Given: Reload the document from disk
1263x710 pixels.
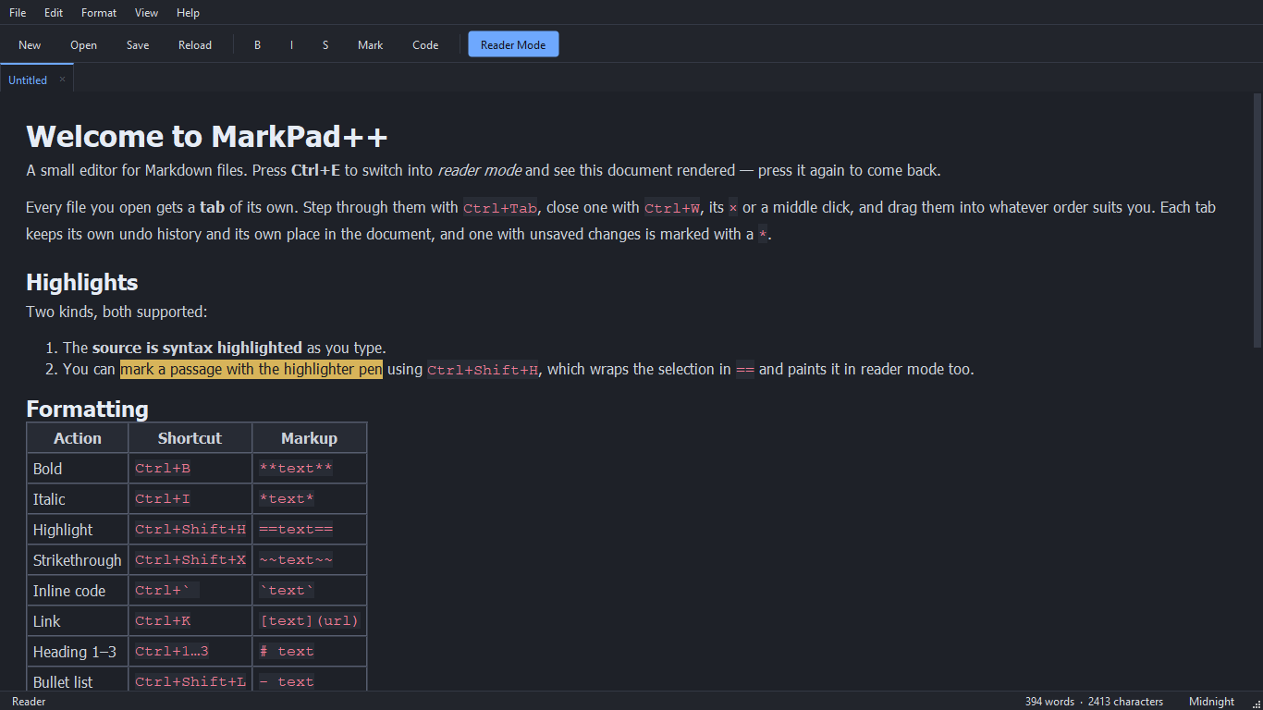Looking at the screenshot, I should click(195, 44).
